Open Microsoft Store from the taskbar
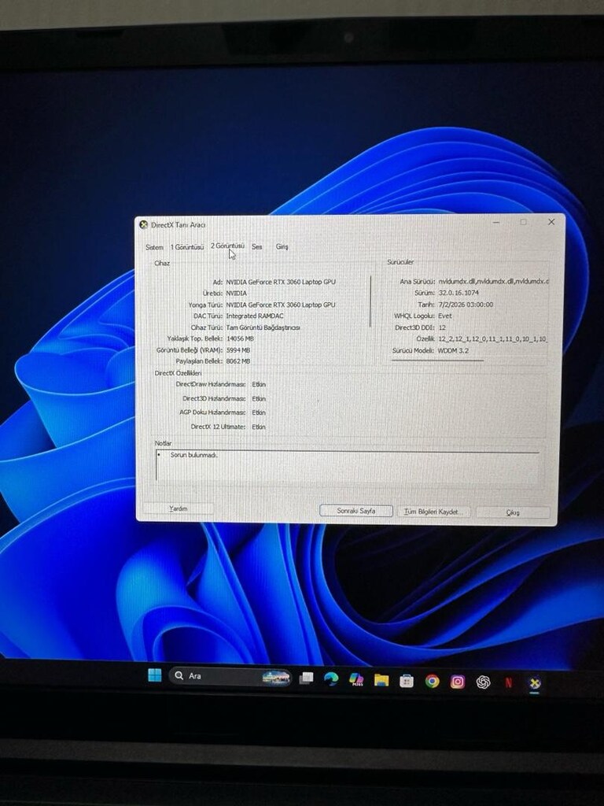 407,681
